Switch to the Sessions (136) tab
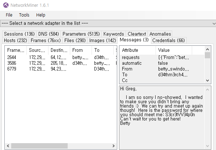This screenshot has height=150, width=216. pyautogui.click(x=19, y=34)
